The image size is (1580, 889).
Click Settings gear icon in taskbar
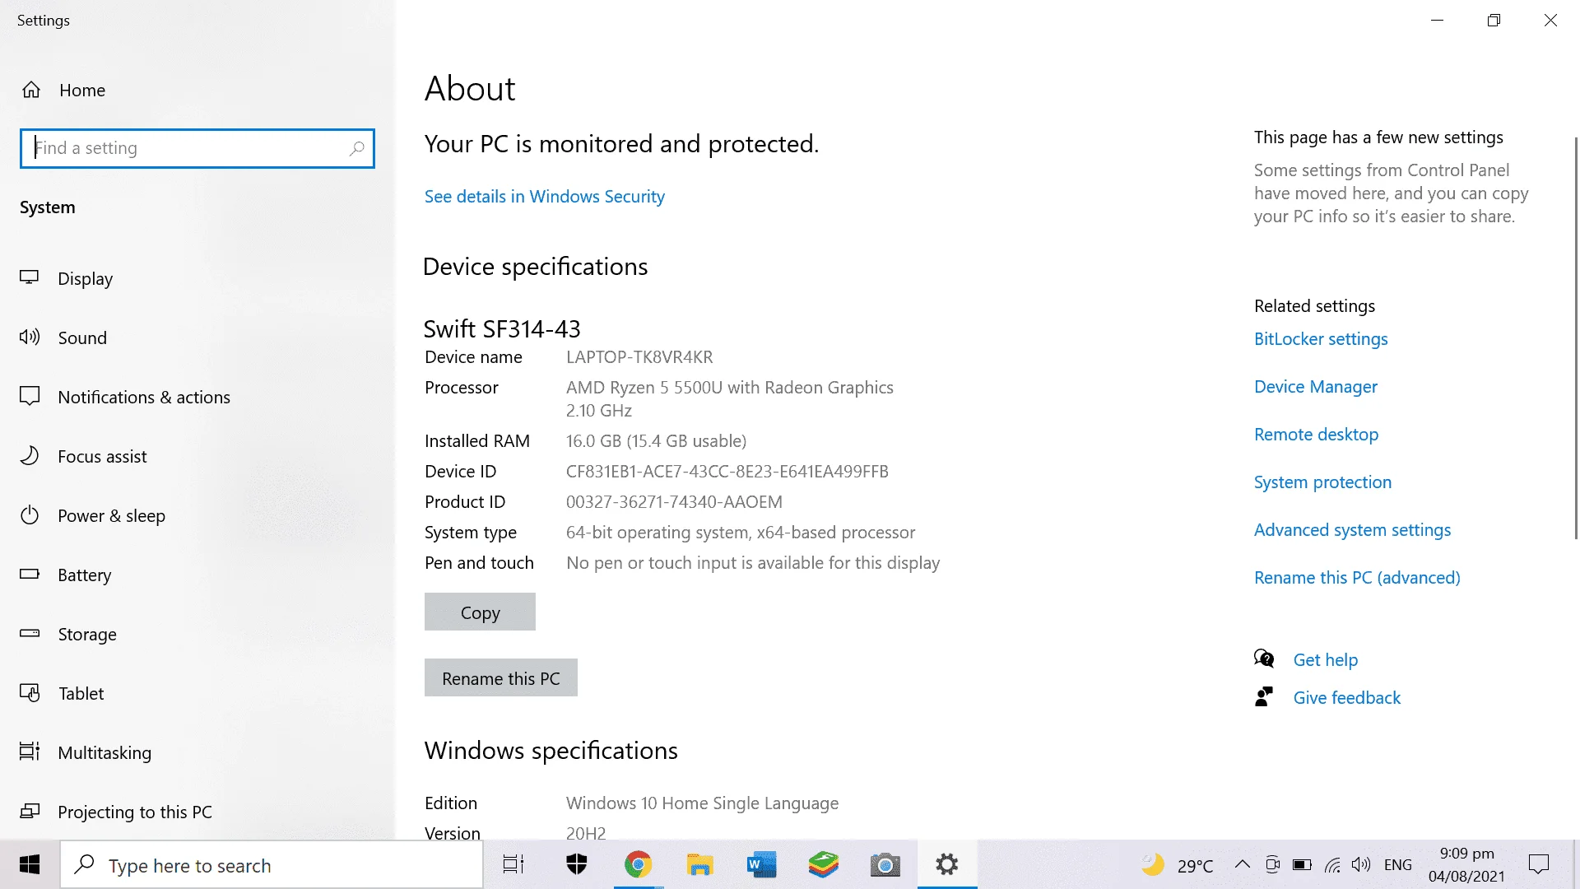pos(947,864)
